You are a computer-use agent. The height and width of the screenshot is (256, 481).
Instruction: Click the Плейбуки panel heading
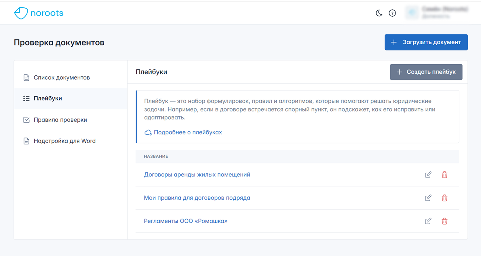[x=151, y=72]
